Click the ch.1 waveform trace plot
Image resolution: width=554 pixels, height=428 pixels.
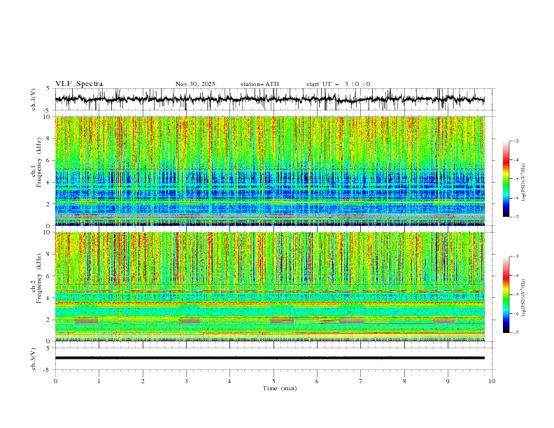[269, 99]
